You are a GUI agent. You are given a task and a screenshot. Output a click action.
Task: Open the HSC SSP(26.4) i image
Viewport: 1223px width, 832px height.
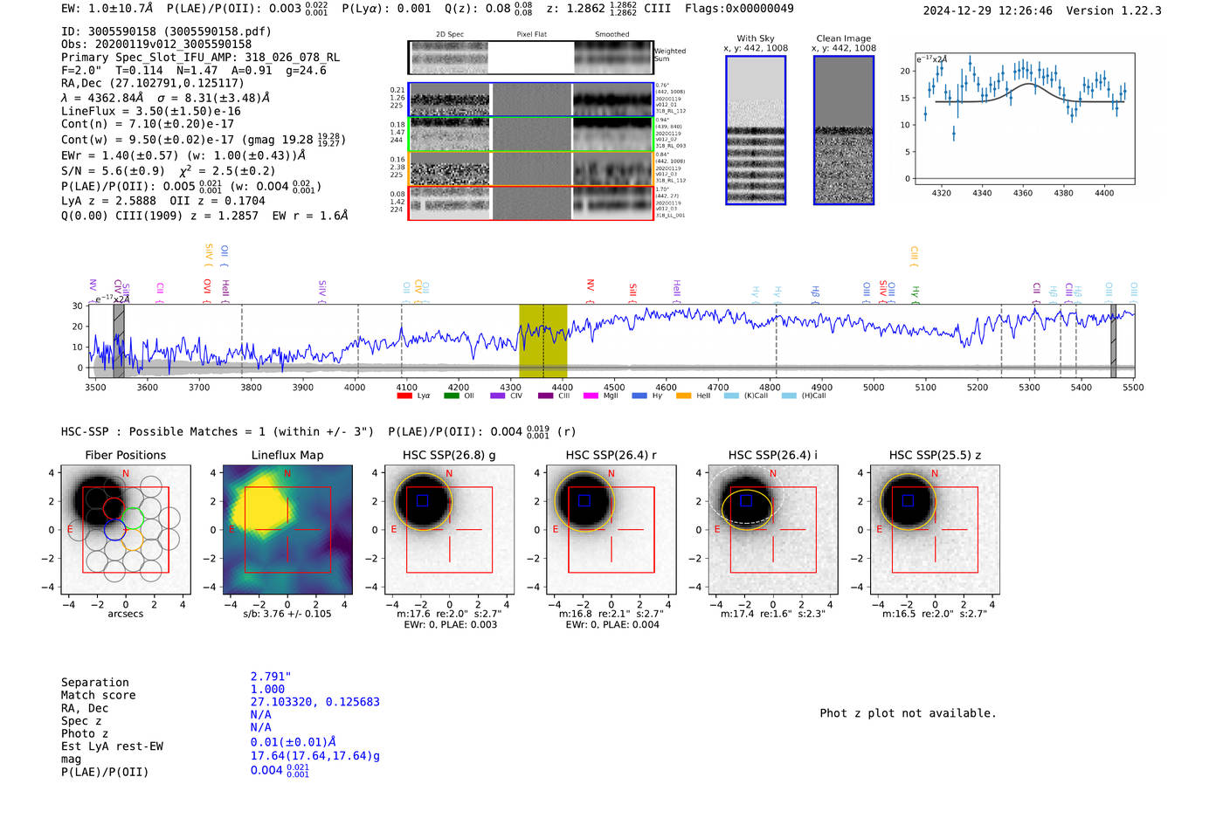pyautogui.click(x=773, y=530)
